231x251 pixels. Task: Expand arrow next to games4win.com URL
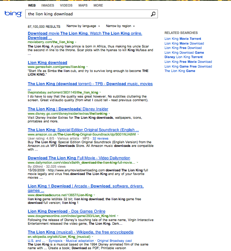pyautogui.click(x=87, y=67)
